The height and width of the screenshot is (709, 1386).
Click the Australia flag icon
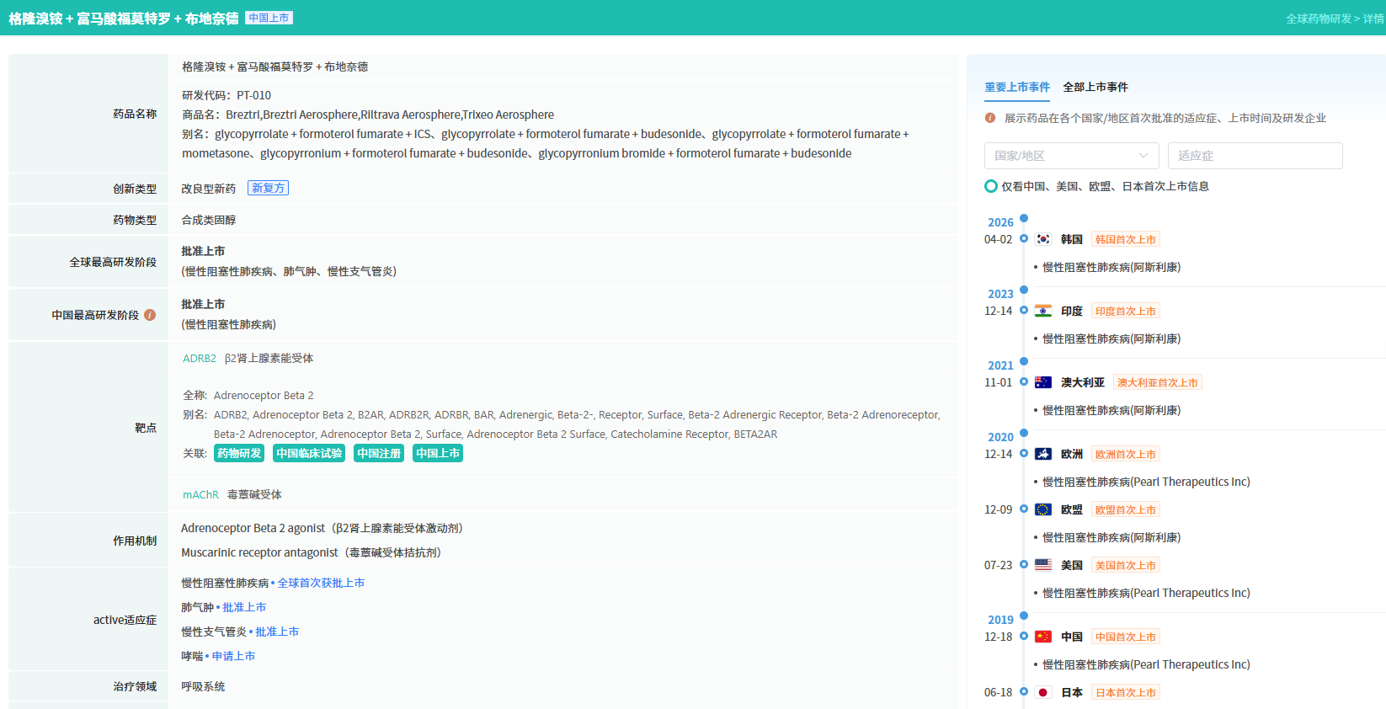click(1043, 382)
